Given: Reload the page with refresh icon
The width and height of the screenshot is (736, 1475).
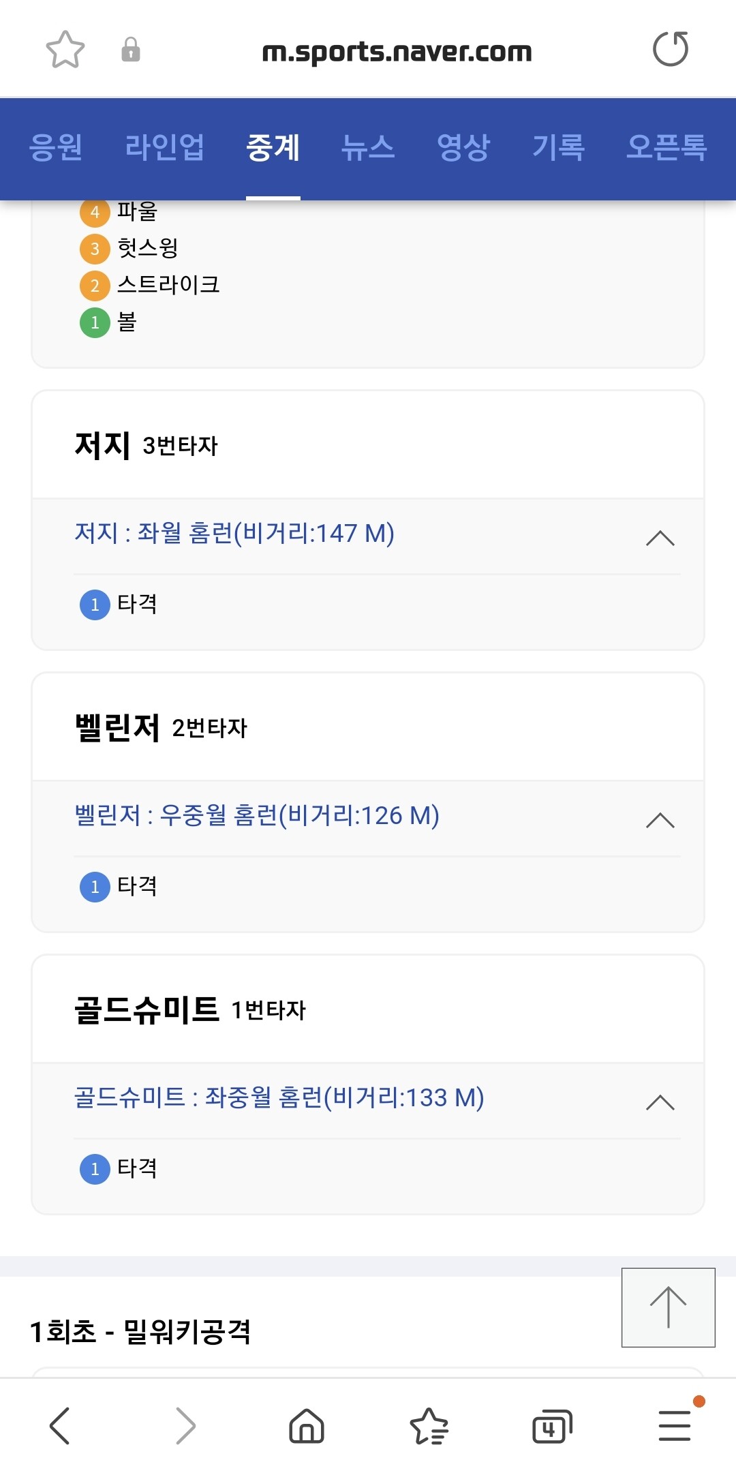Looking at the screenshot, I should tap(671, 49).
